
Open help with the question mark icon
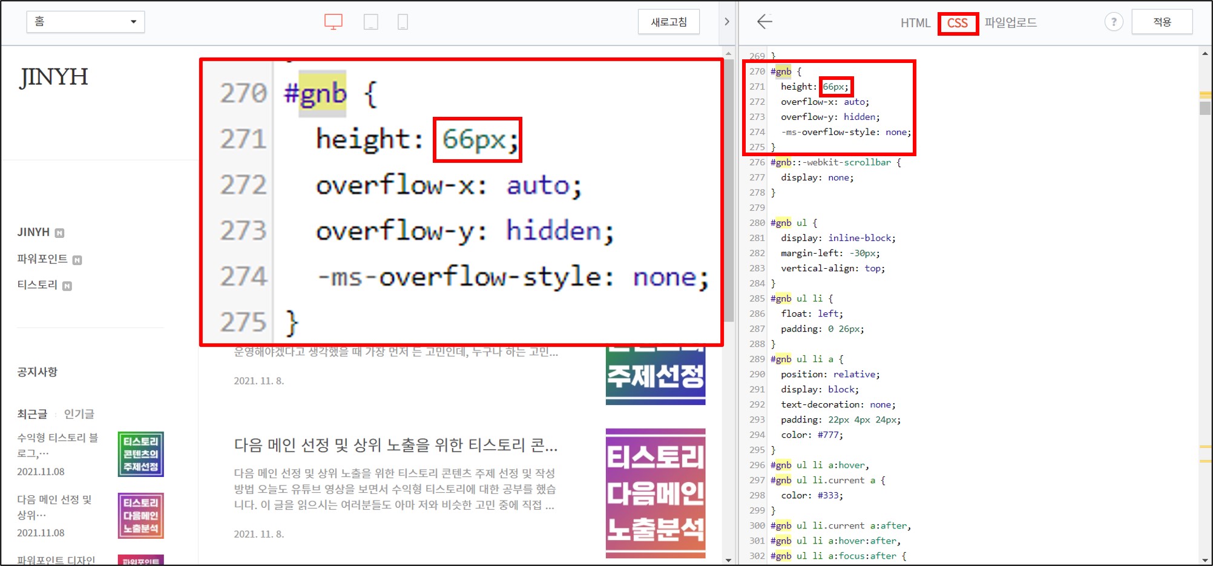pyautogui.click(x=1114, y=22)
